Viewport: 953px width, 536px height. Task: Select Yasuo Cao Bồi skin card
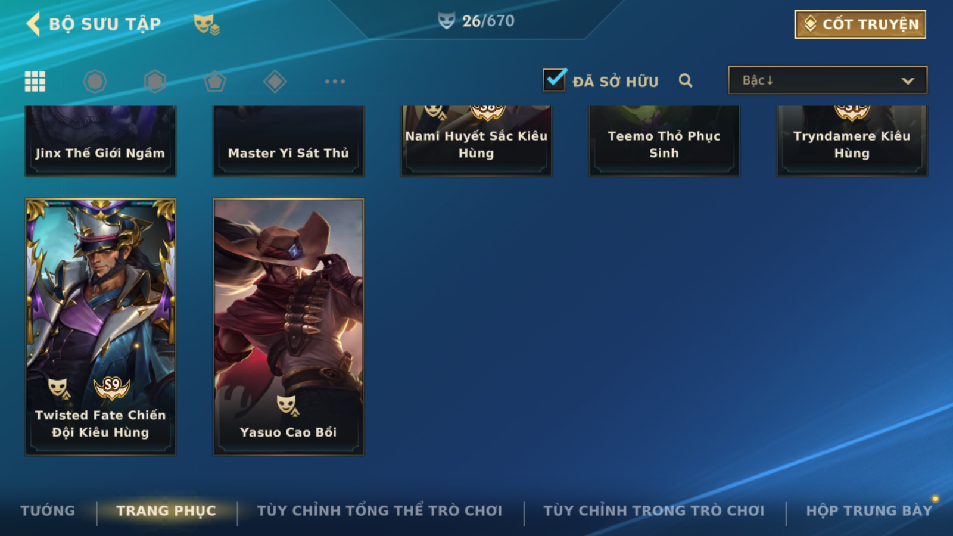click(288, 327)
